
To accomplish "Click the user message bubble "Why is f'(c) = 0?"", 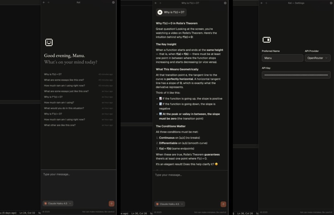I will (171, 12).
